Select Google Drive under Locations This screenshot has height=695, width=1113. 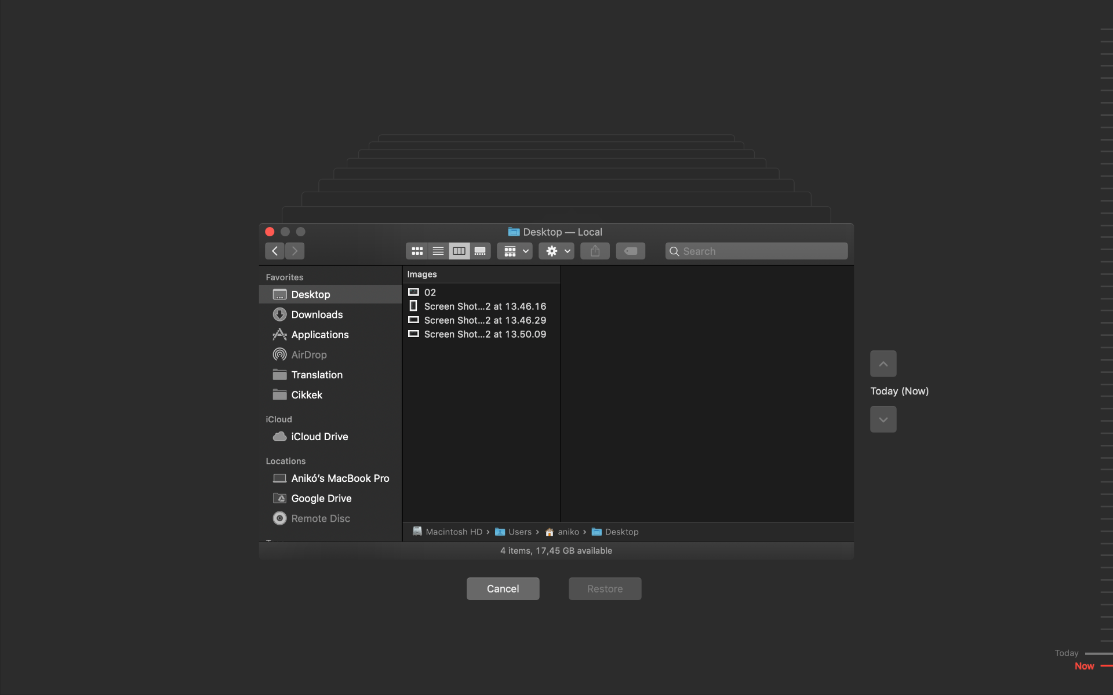(321, 498)
